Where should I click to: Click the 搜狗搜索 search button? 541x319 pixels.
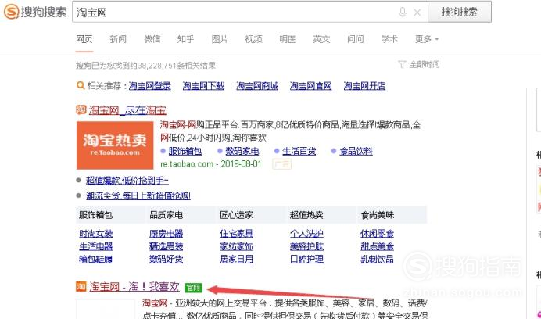tap(460, 12)
